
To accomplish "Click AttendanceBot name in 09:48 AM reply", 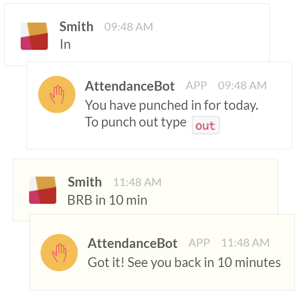I will pos(130,86).
